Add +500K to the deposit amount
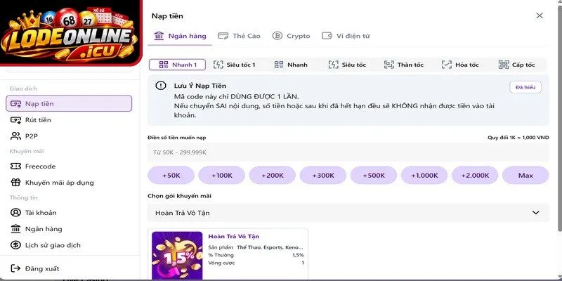 [x=374, y=175]
